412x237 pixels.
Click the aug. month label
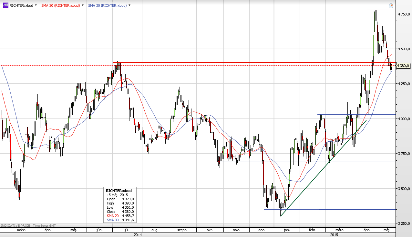coord(155,230)
